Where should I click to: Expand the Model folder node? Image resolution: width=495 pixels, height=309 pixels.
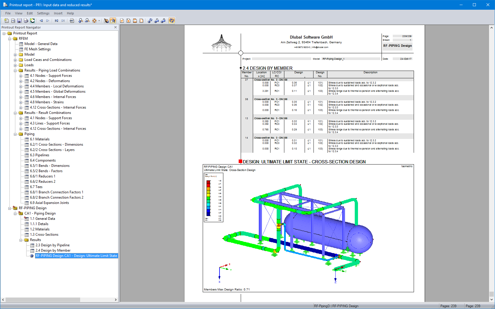click(15, 54)
